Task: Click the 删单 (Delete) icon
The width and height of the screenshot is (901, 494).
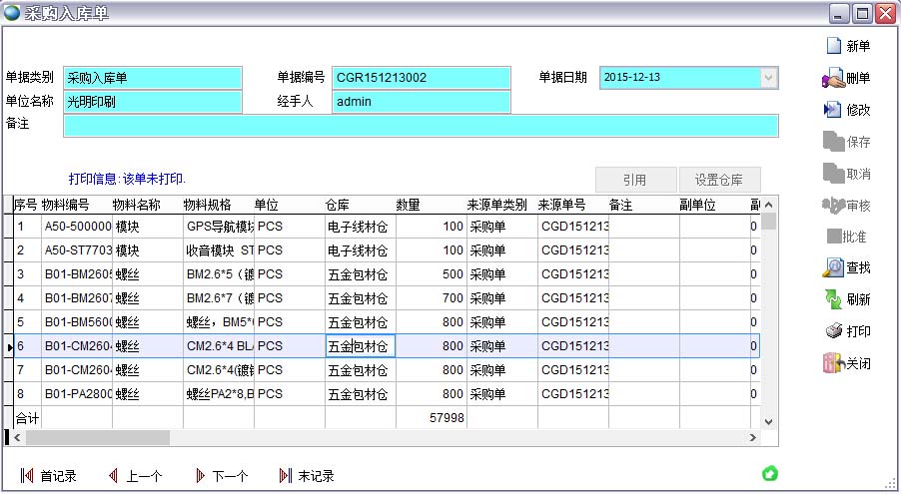Action: pyautogui.click(x=833, y=78)
